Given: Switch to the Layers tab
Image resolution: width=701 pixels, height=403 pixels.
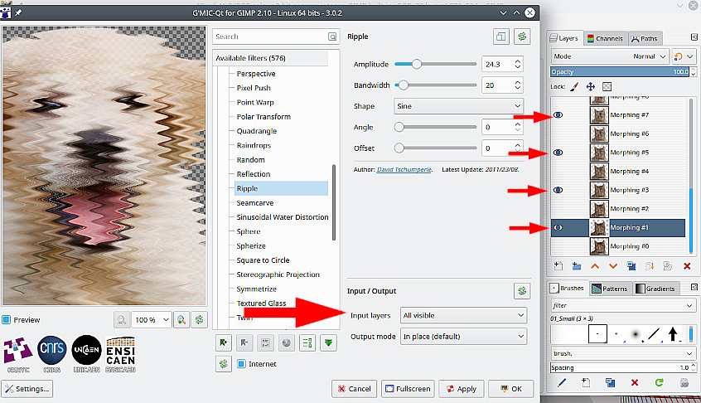Looking at the screenshot, I should 564,38.
